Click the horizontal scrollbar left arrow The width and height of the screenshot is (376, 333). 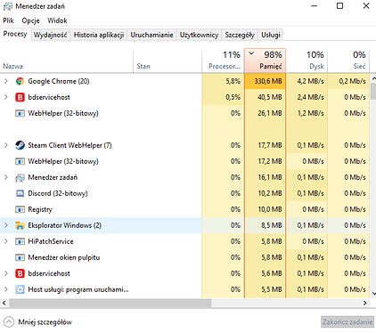click(x=4, y=303)
